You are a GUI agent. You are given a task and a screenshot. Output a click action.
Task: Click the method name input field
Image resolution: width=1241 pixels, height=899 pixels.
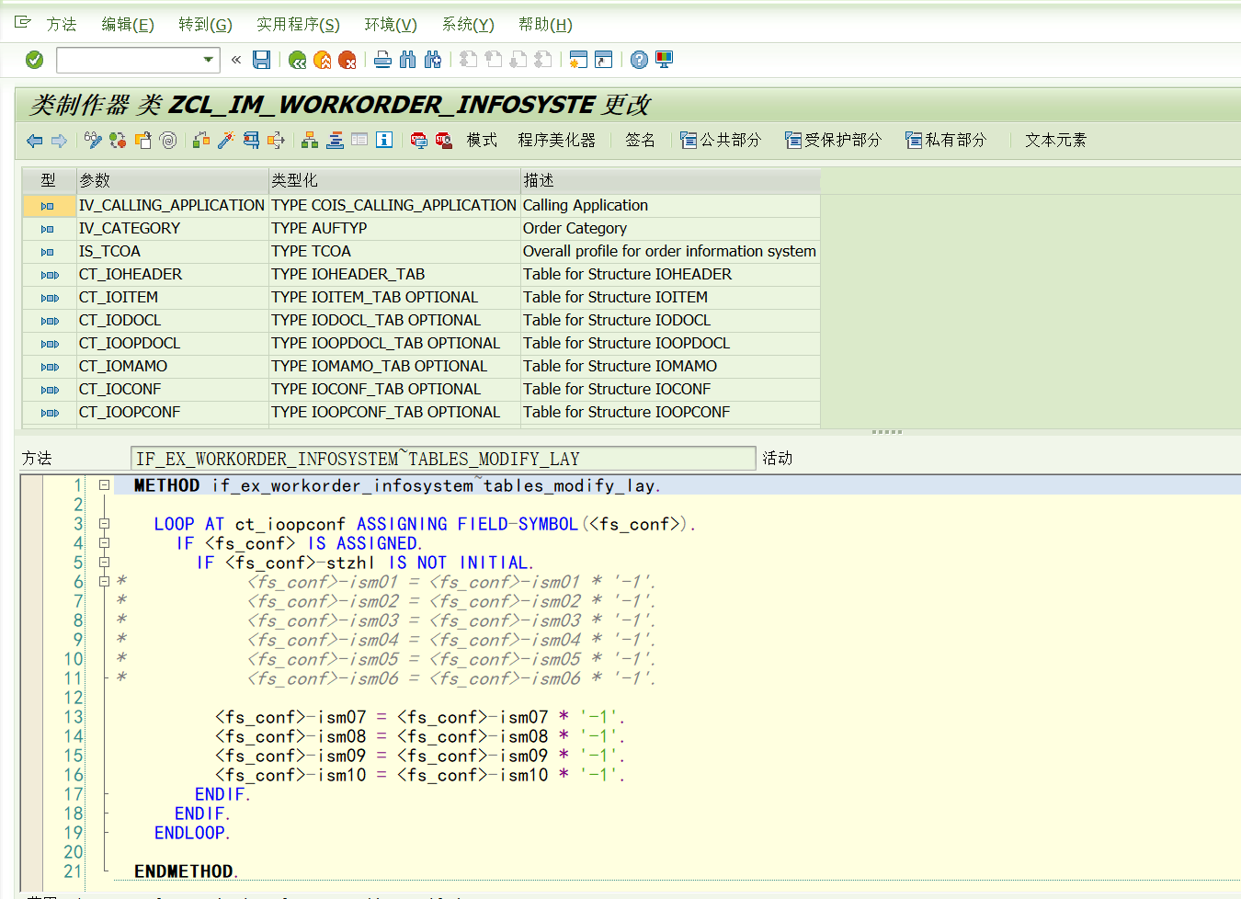pyautogui.click(x=443, y=459)
